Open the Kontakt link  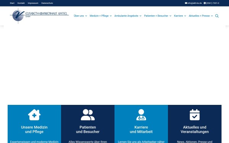pos(21,3)
